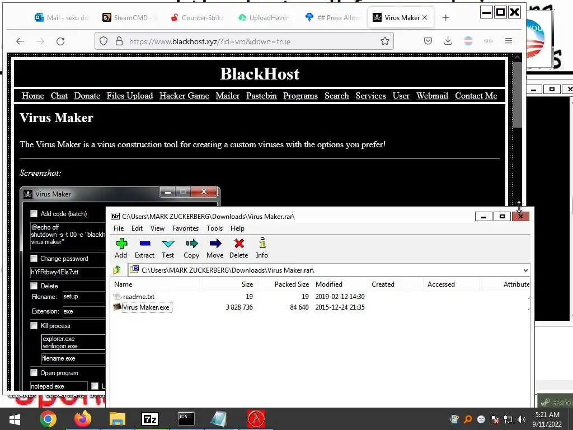The image size is (573, 430).
Task: Sort by the Modified column header
Action: click(x=340, y=284)
